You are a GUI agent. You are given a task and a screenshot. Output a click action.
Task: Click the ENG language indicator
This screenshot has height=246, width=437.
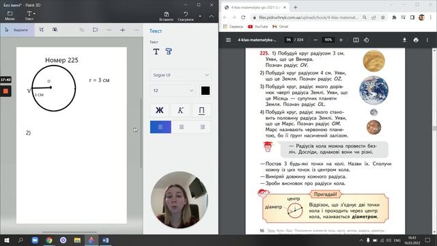click(x=397, y=240)
